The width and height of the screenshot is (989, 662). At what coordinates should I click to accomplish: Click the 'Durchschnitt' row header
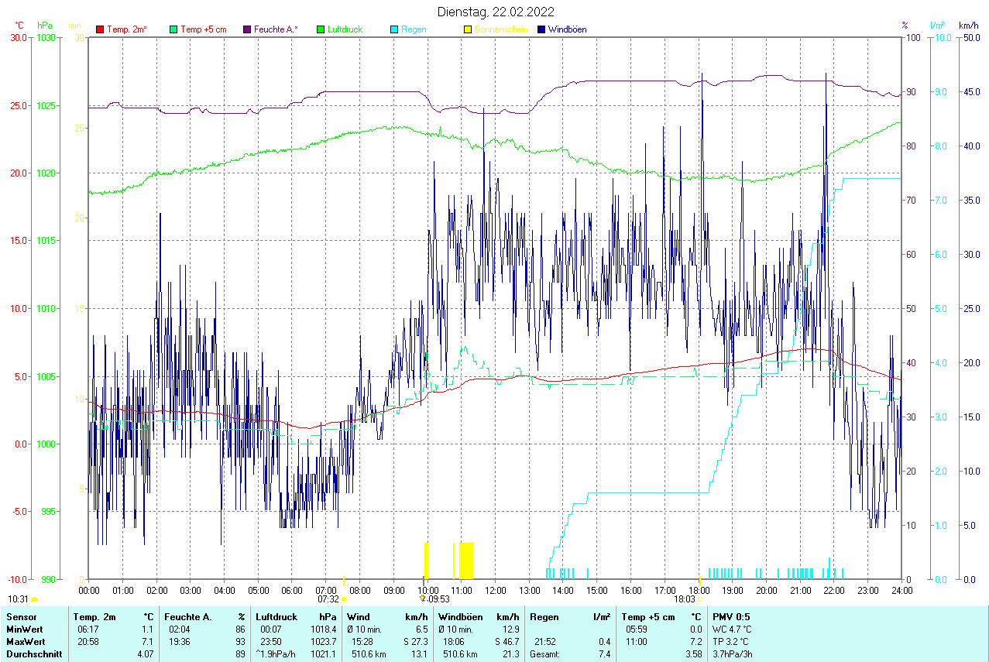point(33,654)
